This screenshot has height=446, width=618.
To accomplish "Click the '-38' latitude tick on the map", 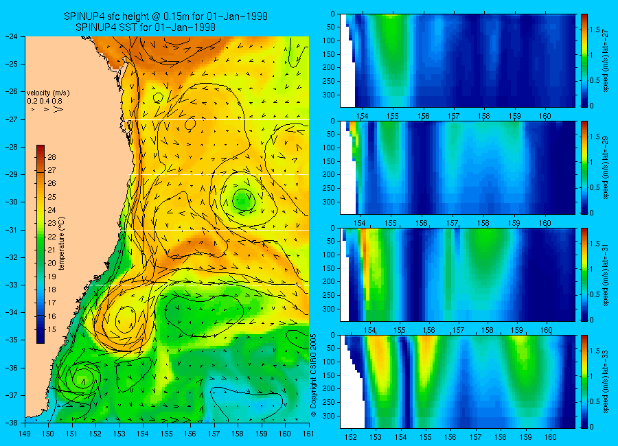I will 11,423.
